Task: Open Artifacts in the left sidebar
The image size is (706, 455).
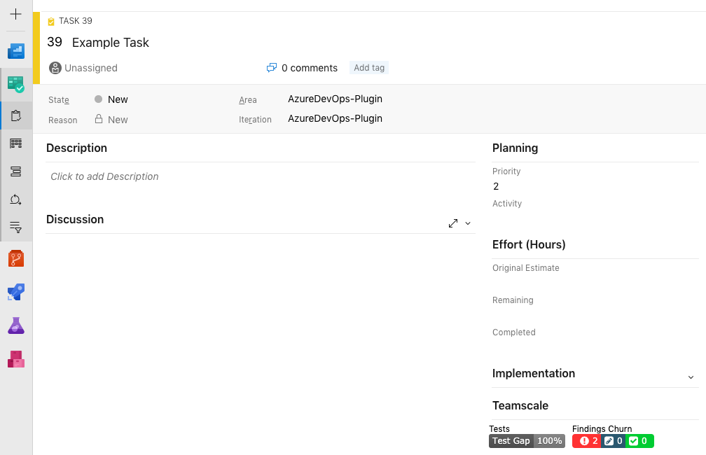Action: coord(15,359)
